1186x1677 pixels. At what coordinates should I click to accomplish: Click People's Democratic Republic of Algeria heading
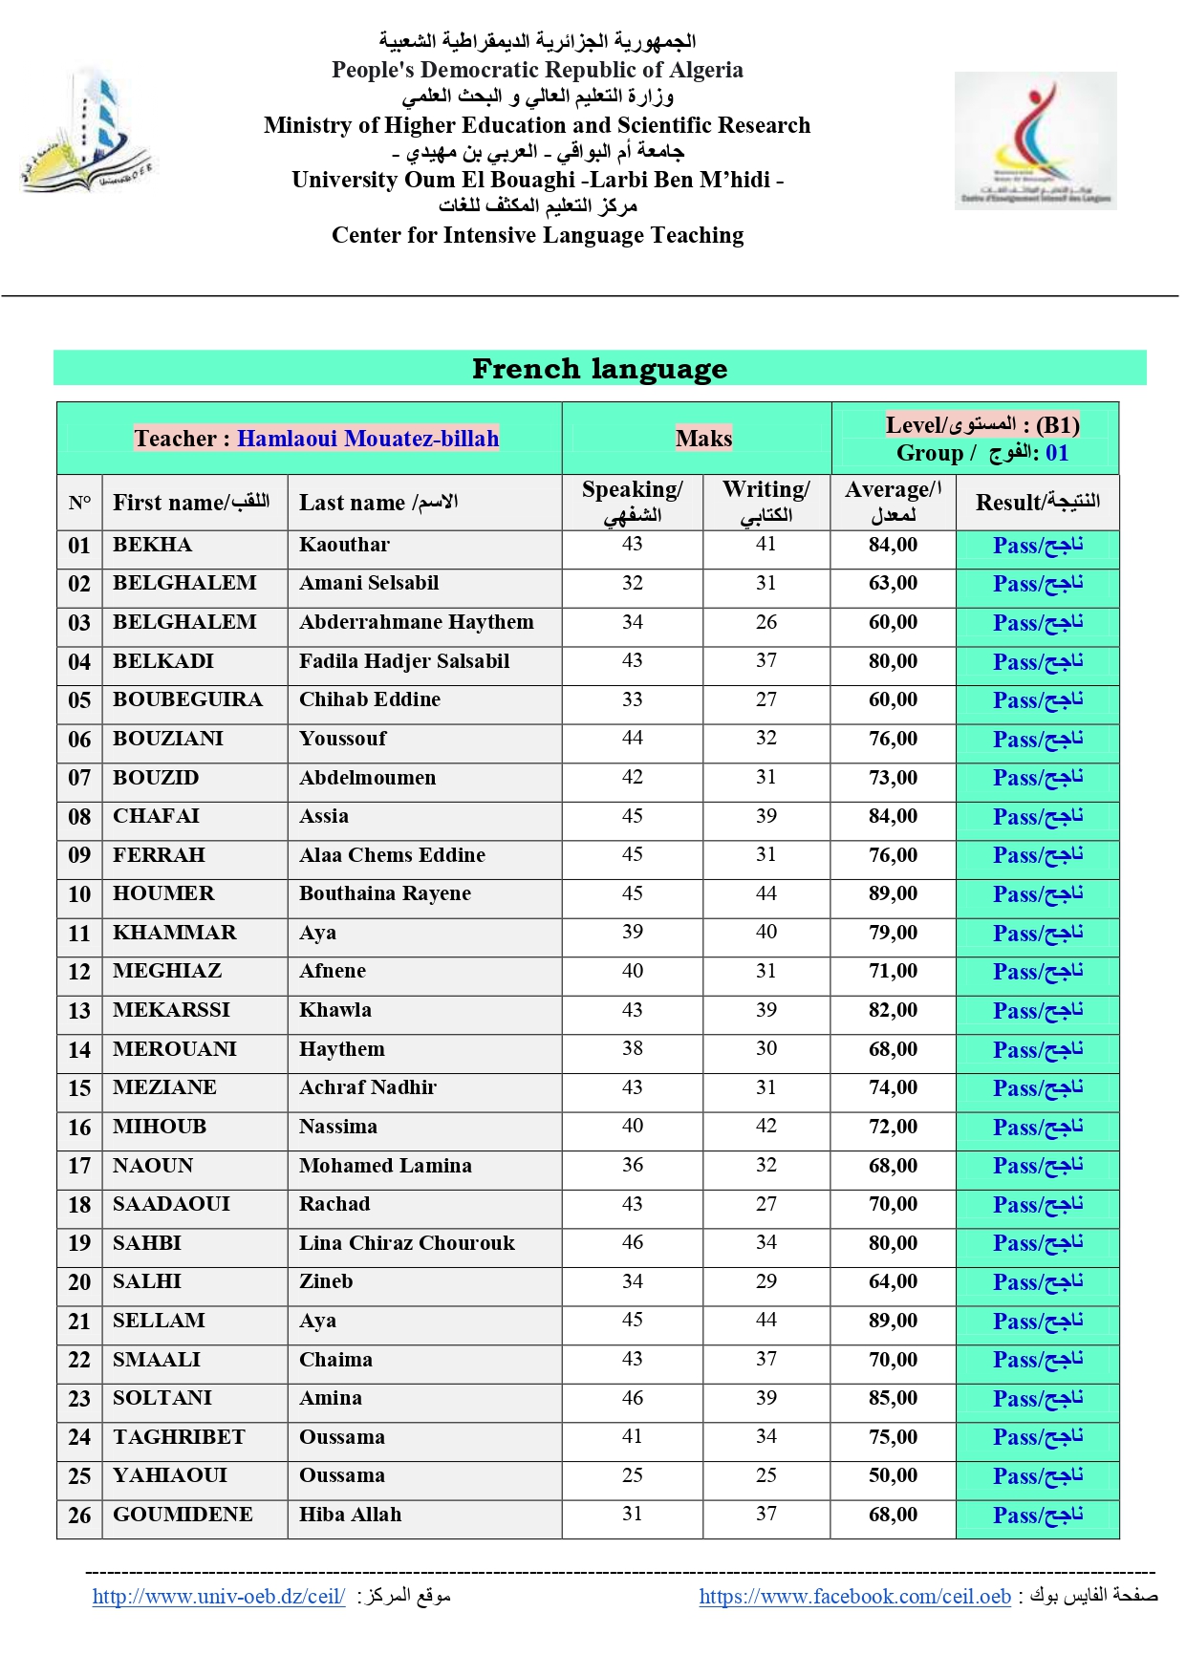pos(537,70)
